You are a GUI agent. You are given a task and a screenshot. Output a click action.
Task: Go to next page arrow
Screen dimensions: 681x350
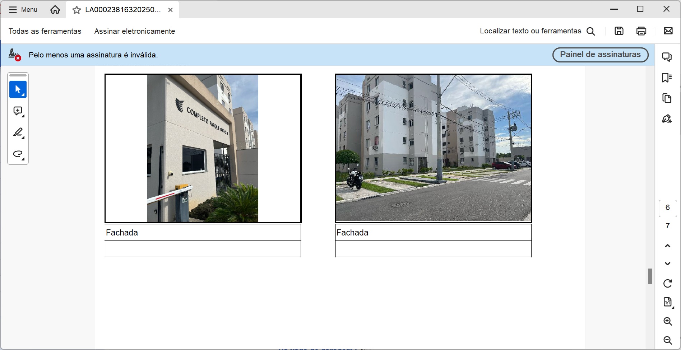point(667,263)
